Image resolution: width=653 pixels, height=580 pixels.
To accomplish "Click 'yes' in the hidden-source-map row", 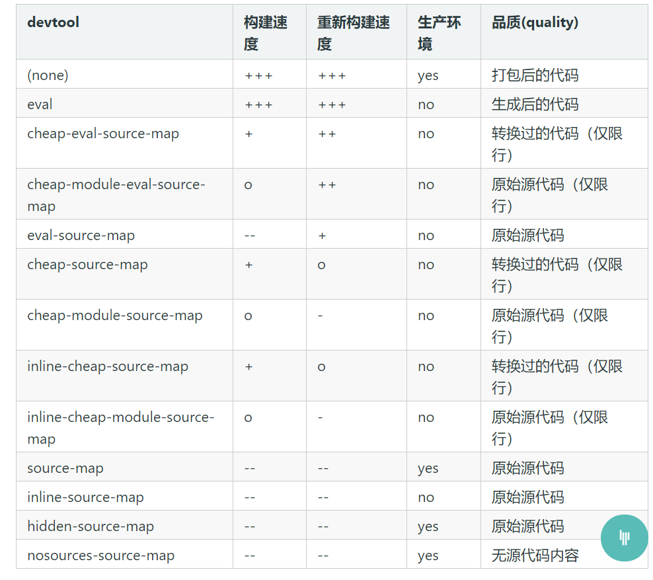I will point(428,527).
